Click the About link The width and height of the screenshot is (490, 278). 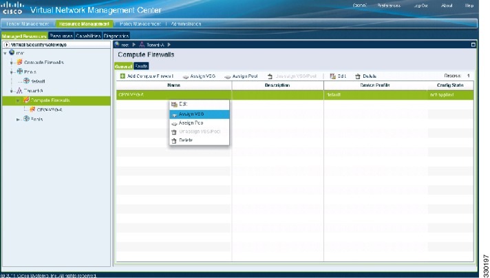tap(447, 6)
